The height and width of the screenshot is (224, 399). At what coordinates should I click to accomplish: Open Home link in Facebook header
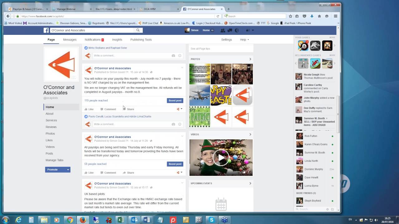coord(206,30)
